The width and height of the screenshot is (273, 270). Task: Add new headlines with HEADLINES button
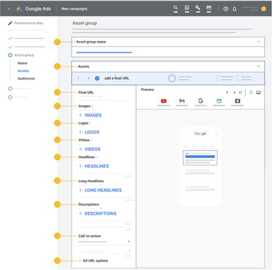[x=94, y=166]
